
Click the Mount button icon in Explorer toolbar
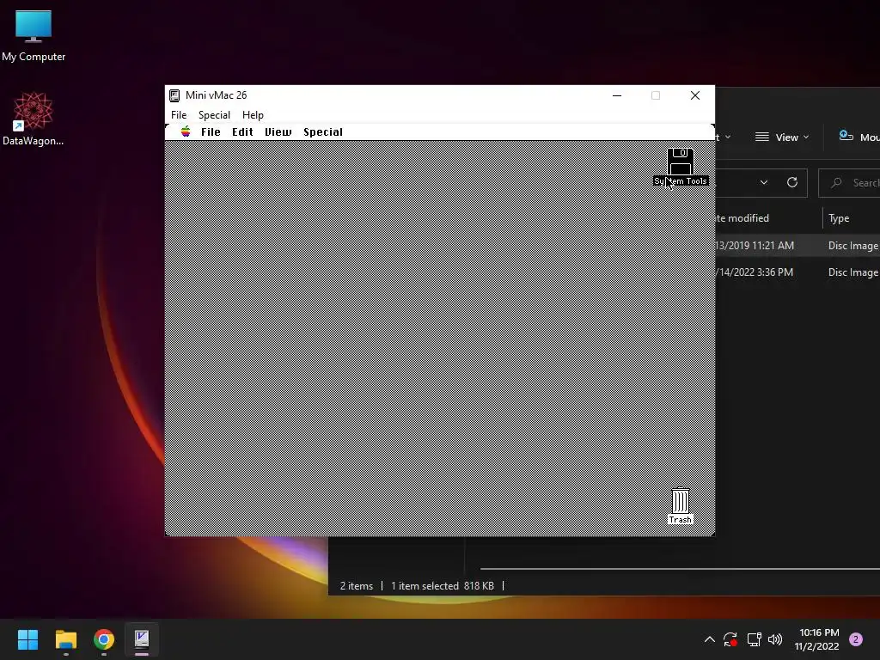coord(846,136)
